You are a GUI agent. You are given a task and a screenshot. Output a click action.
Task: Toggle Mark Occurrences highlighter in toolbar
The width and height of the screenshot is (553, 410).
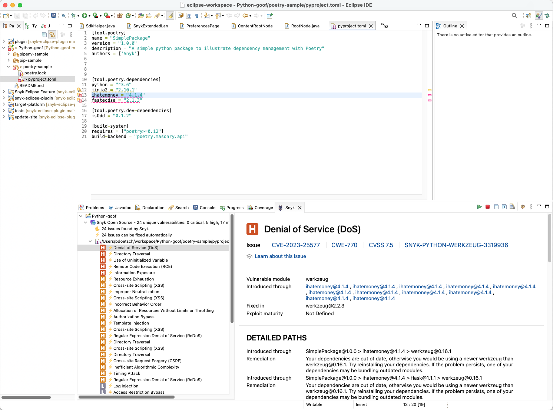(x=170, y=16)
